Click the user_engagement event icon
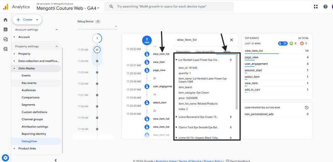The height and width of the screenshot is (162, 333). [147, 86]
